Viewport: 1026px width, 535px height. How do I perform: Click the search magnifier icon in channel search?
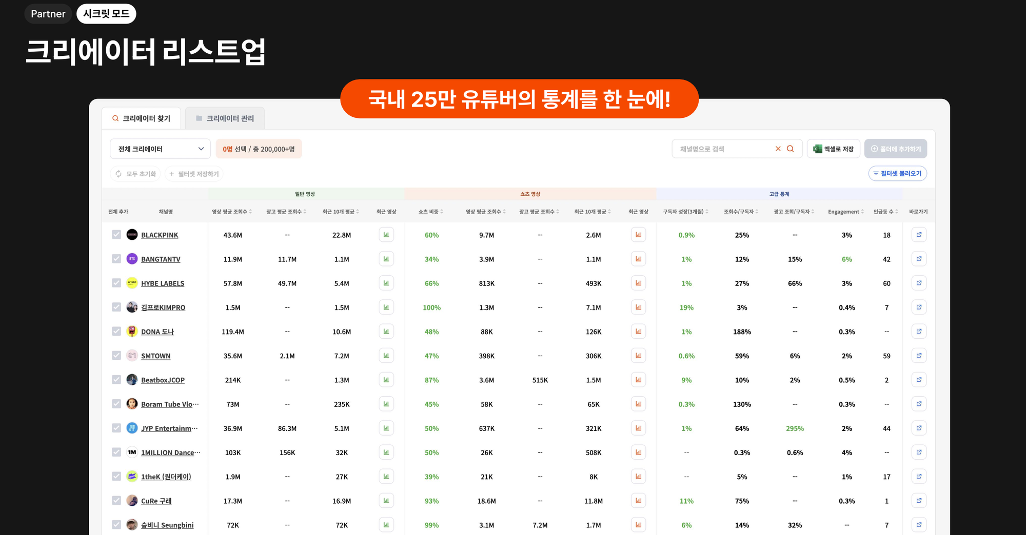point(791,149)
